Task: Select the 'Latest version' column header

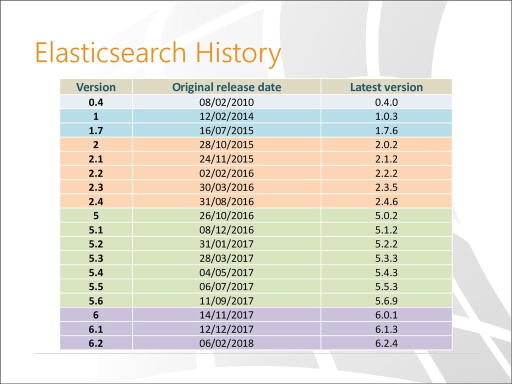Action: click(x=386, y=87)
